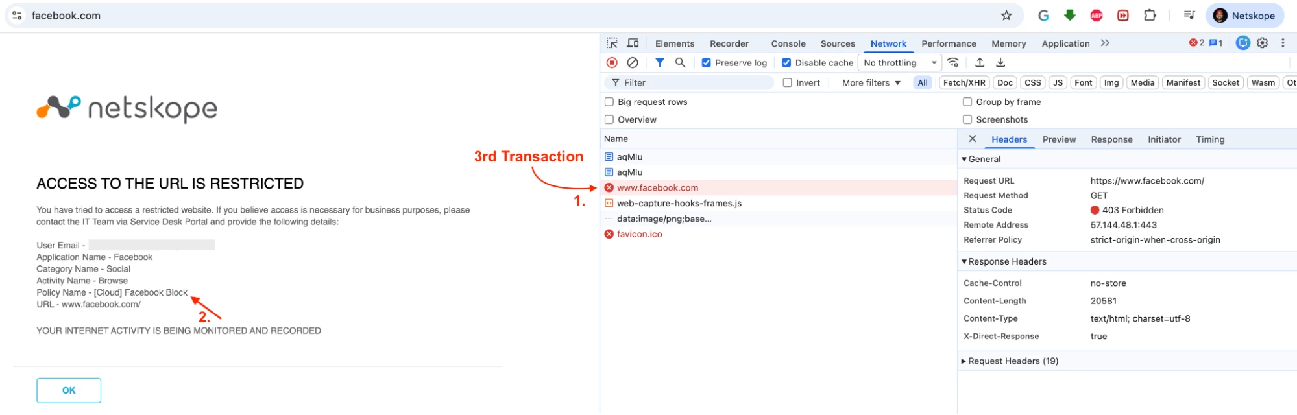1297x415 pixels.
Task: Open Chrome extensions puzzle icon
Action: point(1150,15)
